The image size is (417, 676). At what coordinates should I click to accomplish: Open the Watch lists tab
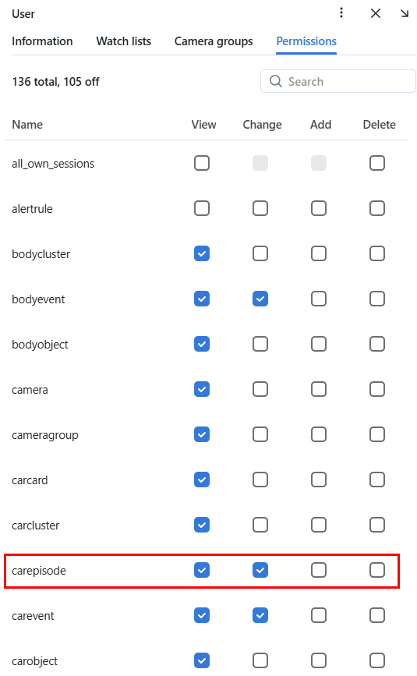124,41
